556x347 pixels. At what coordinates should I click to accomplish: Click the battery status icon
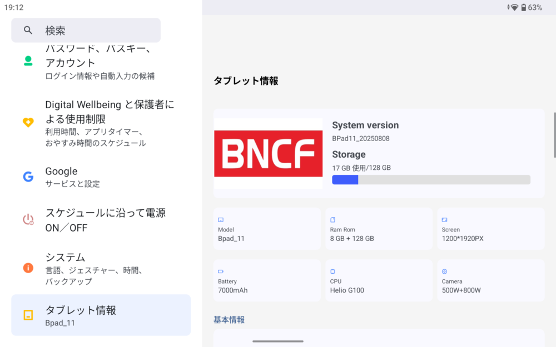(x=524, y=7)
